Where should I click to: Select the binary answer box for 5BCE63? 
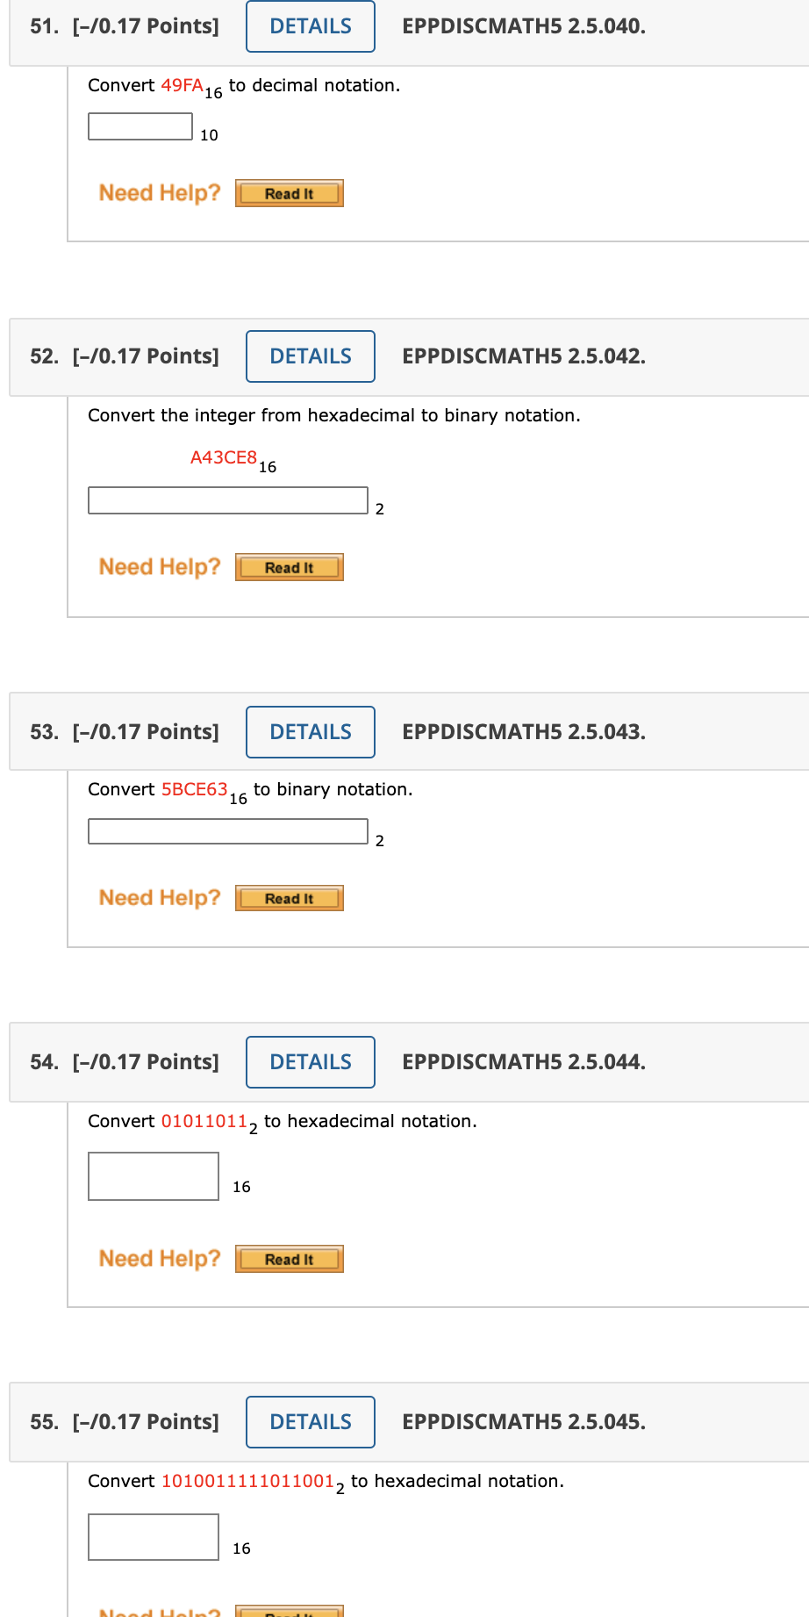click(x=226, y=830)
